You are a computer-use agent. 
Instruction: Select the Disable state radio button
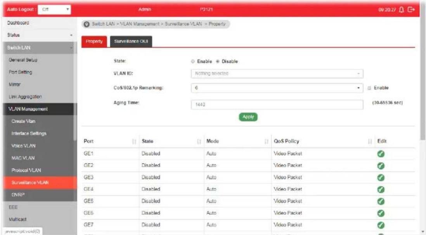(218, 61)
